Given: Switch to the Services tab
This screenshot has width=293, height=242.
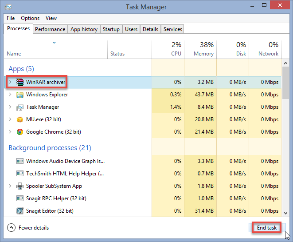Looking at the screenshot, I should pyautogui.click(x=173, y=29).
